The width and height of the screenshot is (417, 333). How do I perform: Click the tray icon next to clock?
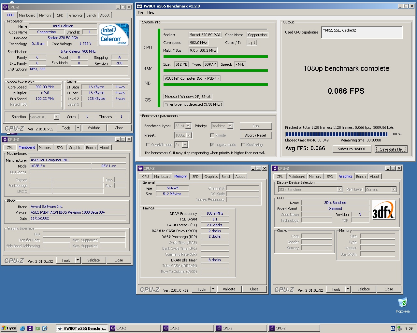point(399,328)
